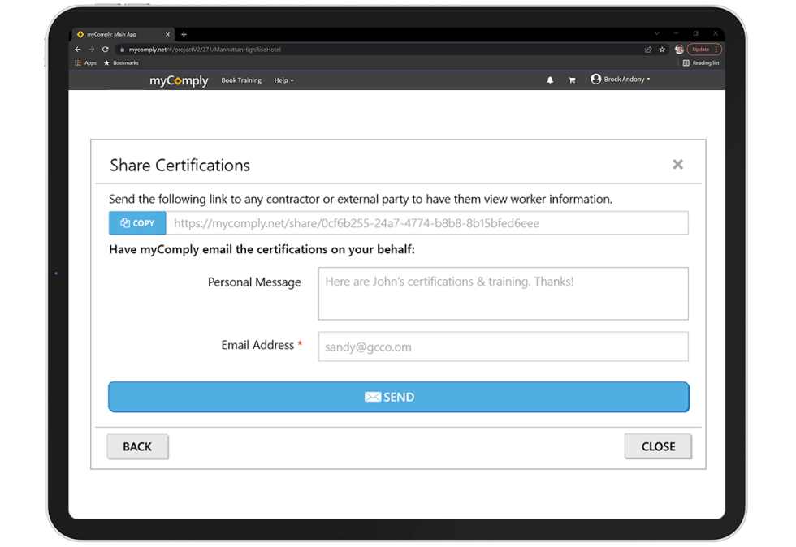The width and height of the screenshot is (796, 547).
Task: Click inside the Personal Message text area
Action: 502,292
